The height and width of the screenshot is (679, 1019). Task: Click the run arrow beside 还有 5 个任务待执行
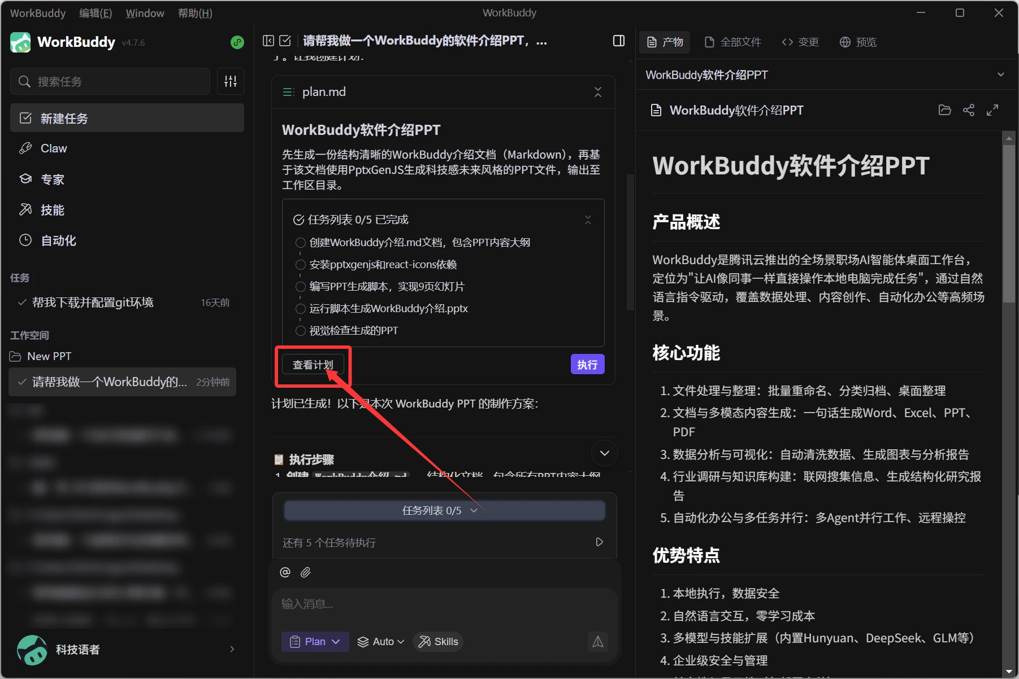pos(600,542)
